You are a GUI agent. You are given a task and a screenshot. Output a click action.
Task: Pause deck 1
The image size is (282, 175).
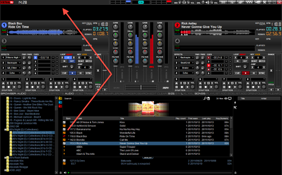point(81,73)
